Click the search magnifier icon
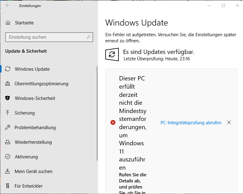Viewport: 243px width, 194px height. 89,37
